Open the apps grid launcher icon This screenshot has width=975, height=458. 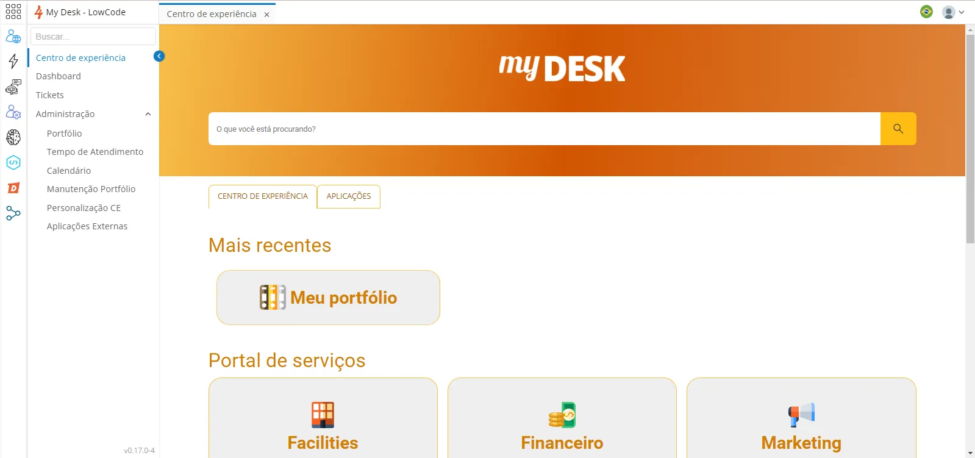(13, 12)
